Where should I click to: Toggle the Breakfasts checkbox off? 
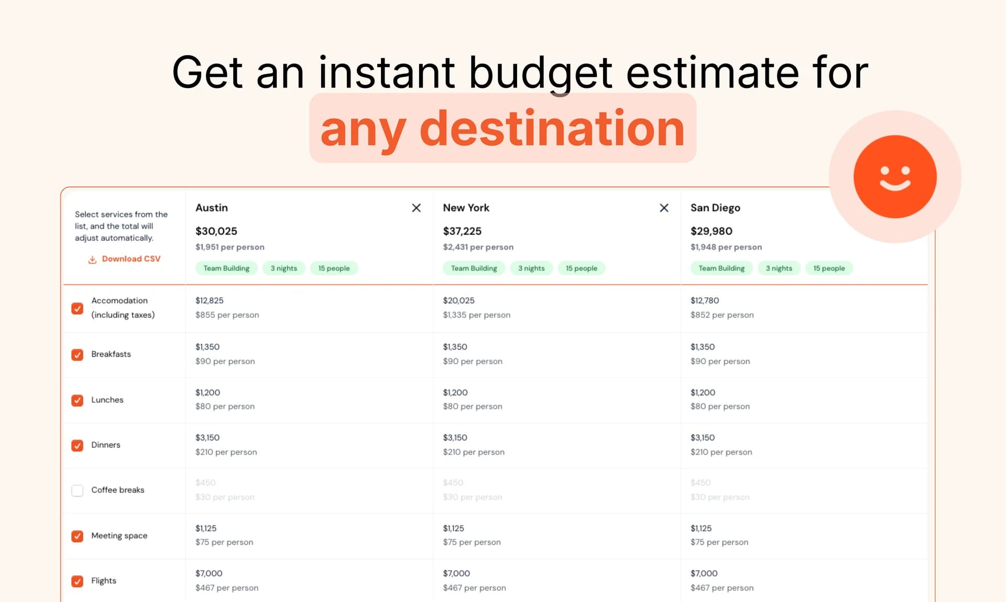coord(78,355)
